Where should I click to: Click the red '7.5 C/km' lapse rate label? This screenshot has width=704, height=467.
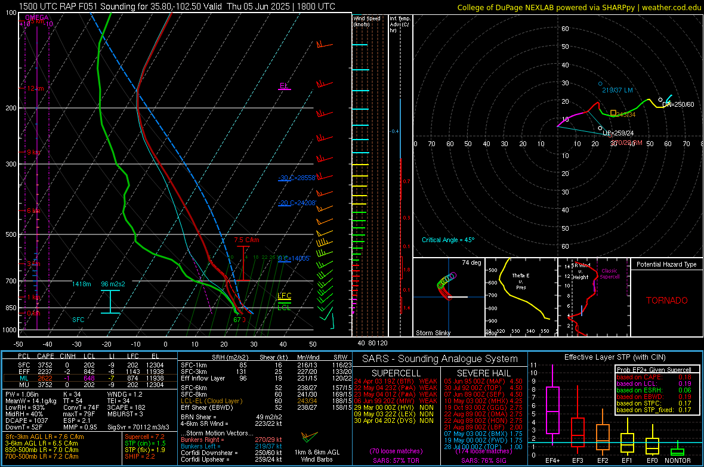pos(246,240)
